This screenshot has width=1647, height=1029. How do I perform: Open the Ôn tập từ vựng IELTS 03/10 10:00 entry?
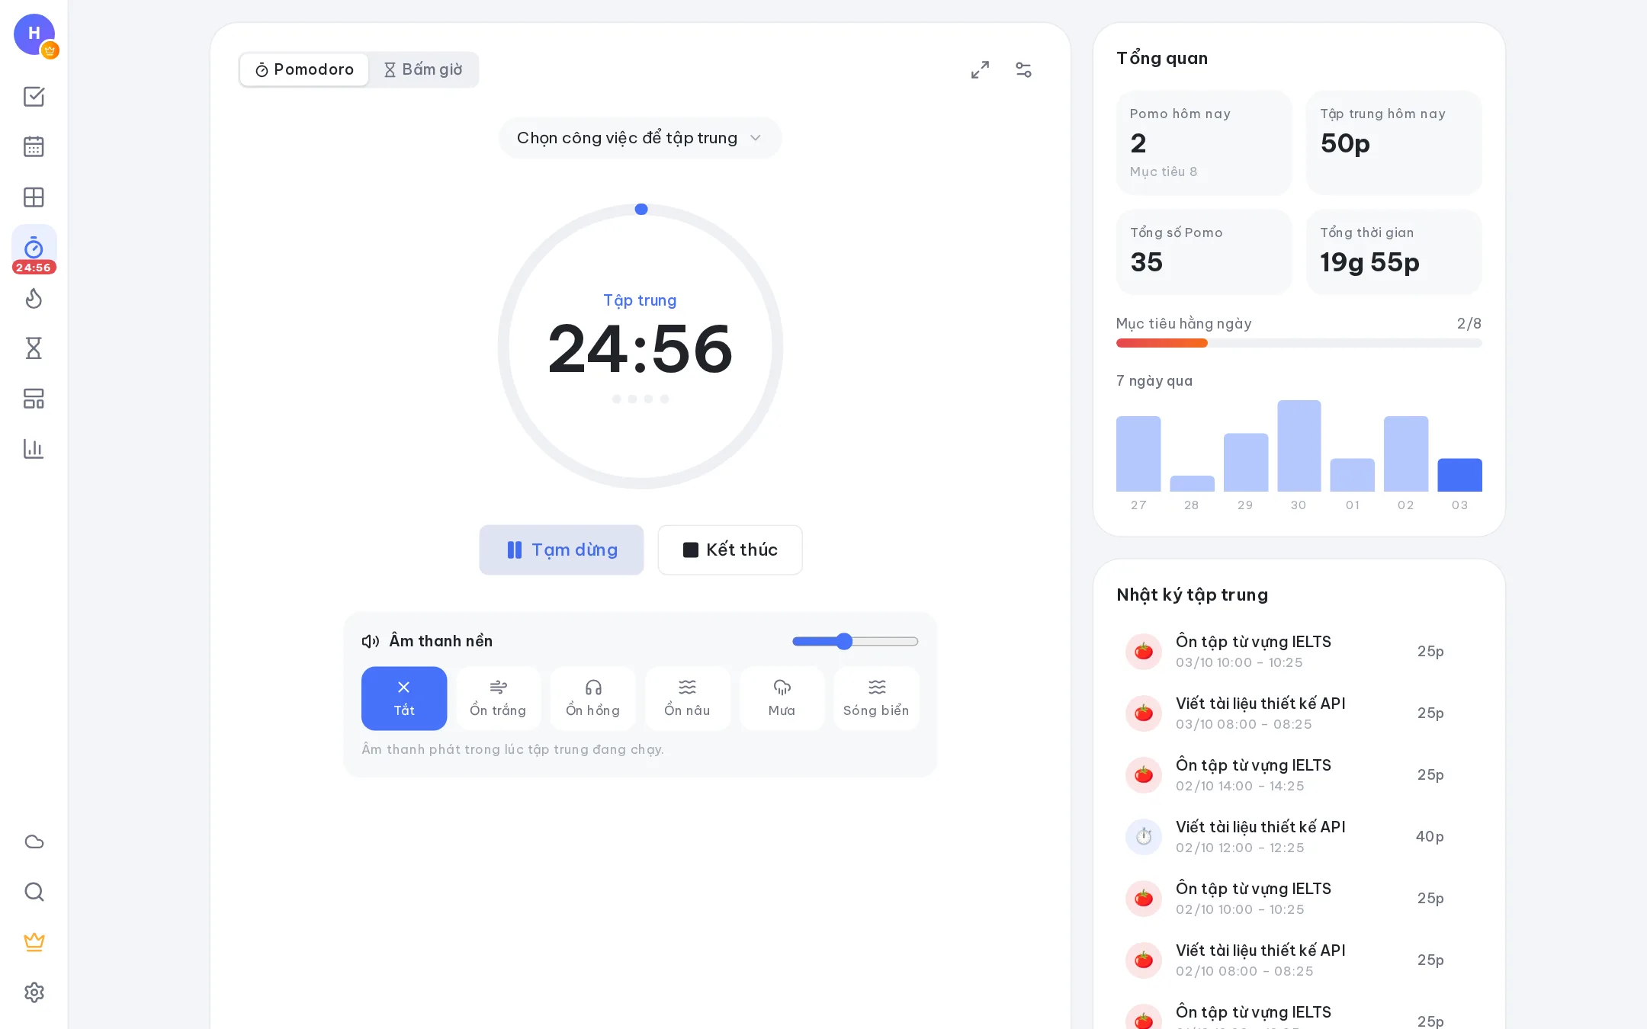[1299, 652]
